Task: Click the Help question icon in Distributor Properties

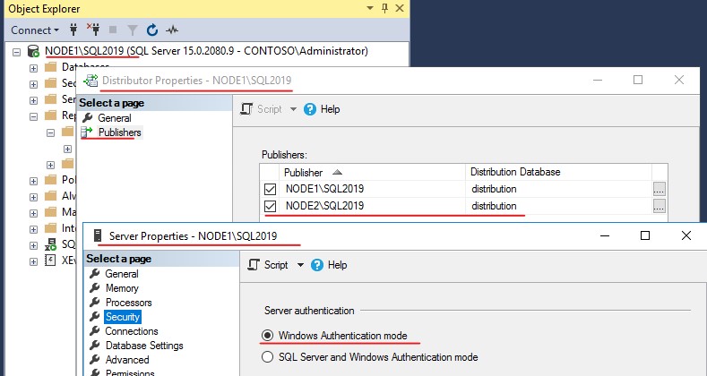Action: tap(310, 109)
